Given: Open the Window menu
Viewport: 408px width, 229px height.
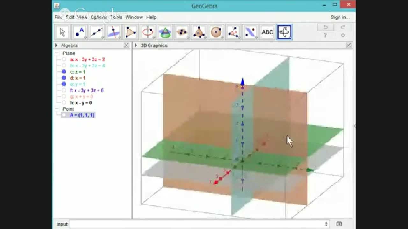Looking at the screenshot, I should (x=134, y=17).
